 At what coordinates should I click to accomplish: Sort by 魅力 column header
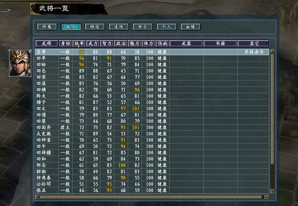click(135, 43)
